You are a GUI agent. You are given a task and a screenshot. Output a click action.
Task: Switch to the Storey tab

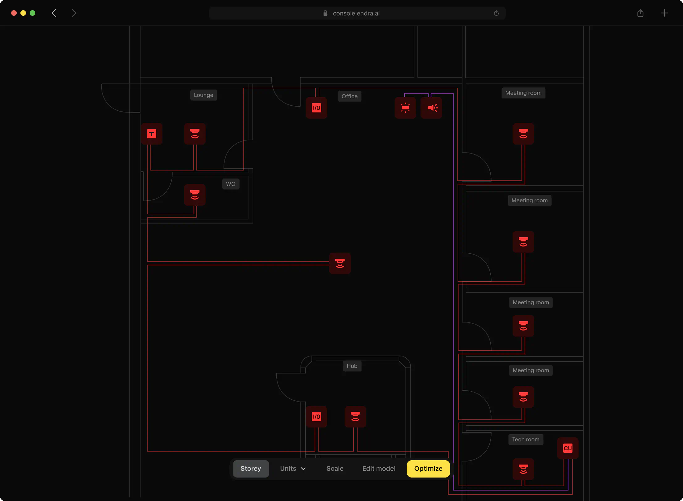pyautogui.click(x=251, y=469)
